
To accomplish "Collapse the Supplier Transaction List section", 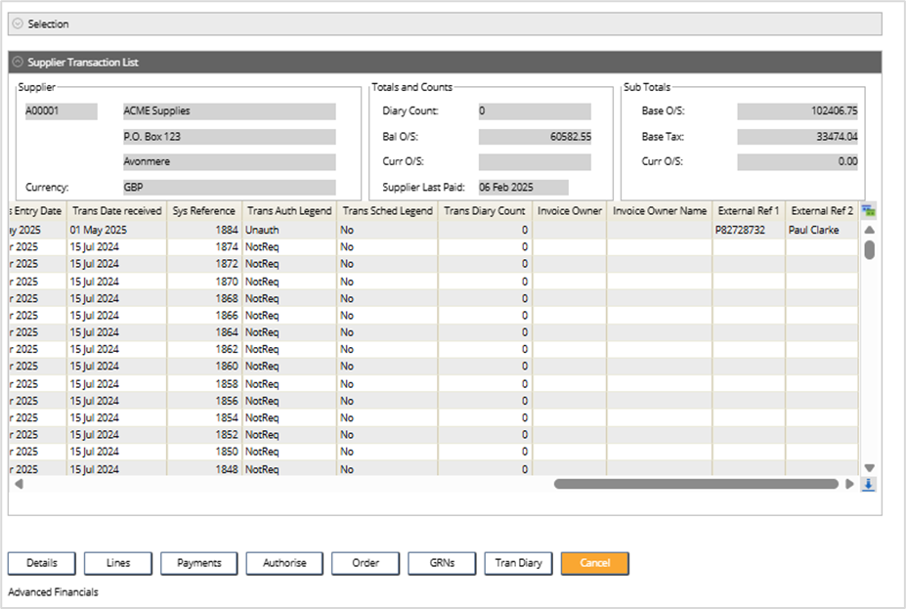I will point(18,62).
